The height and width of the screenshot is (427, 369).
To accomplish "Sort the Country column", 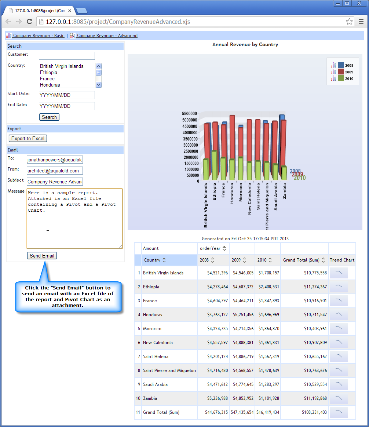I will (164, 260).
